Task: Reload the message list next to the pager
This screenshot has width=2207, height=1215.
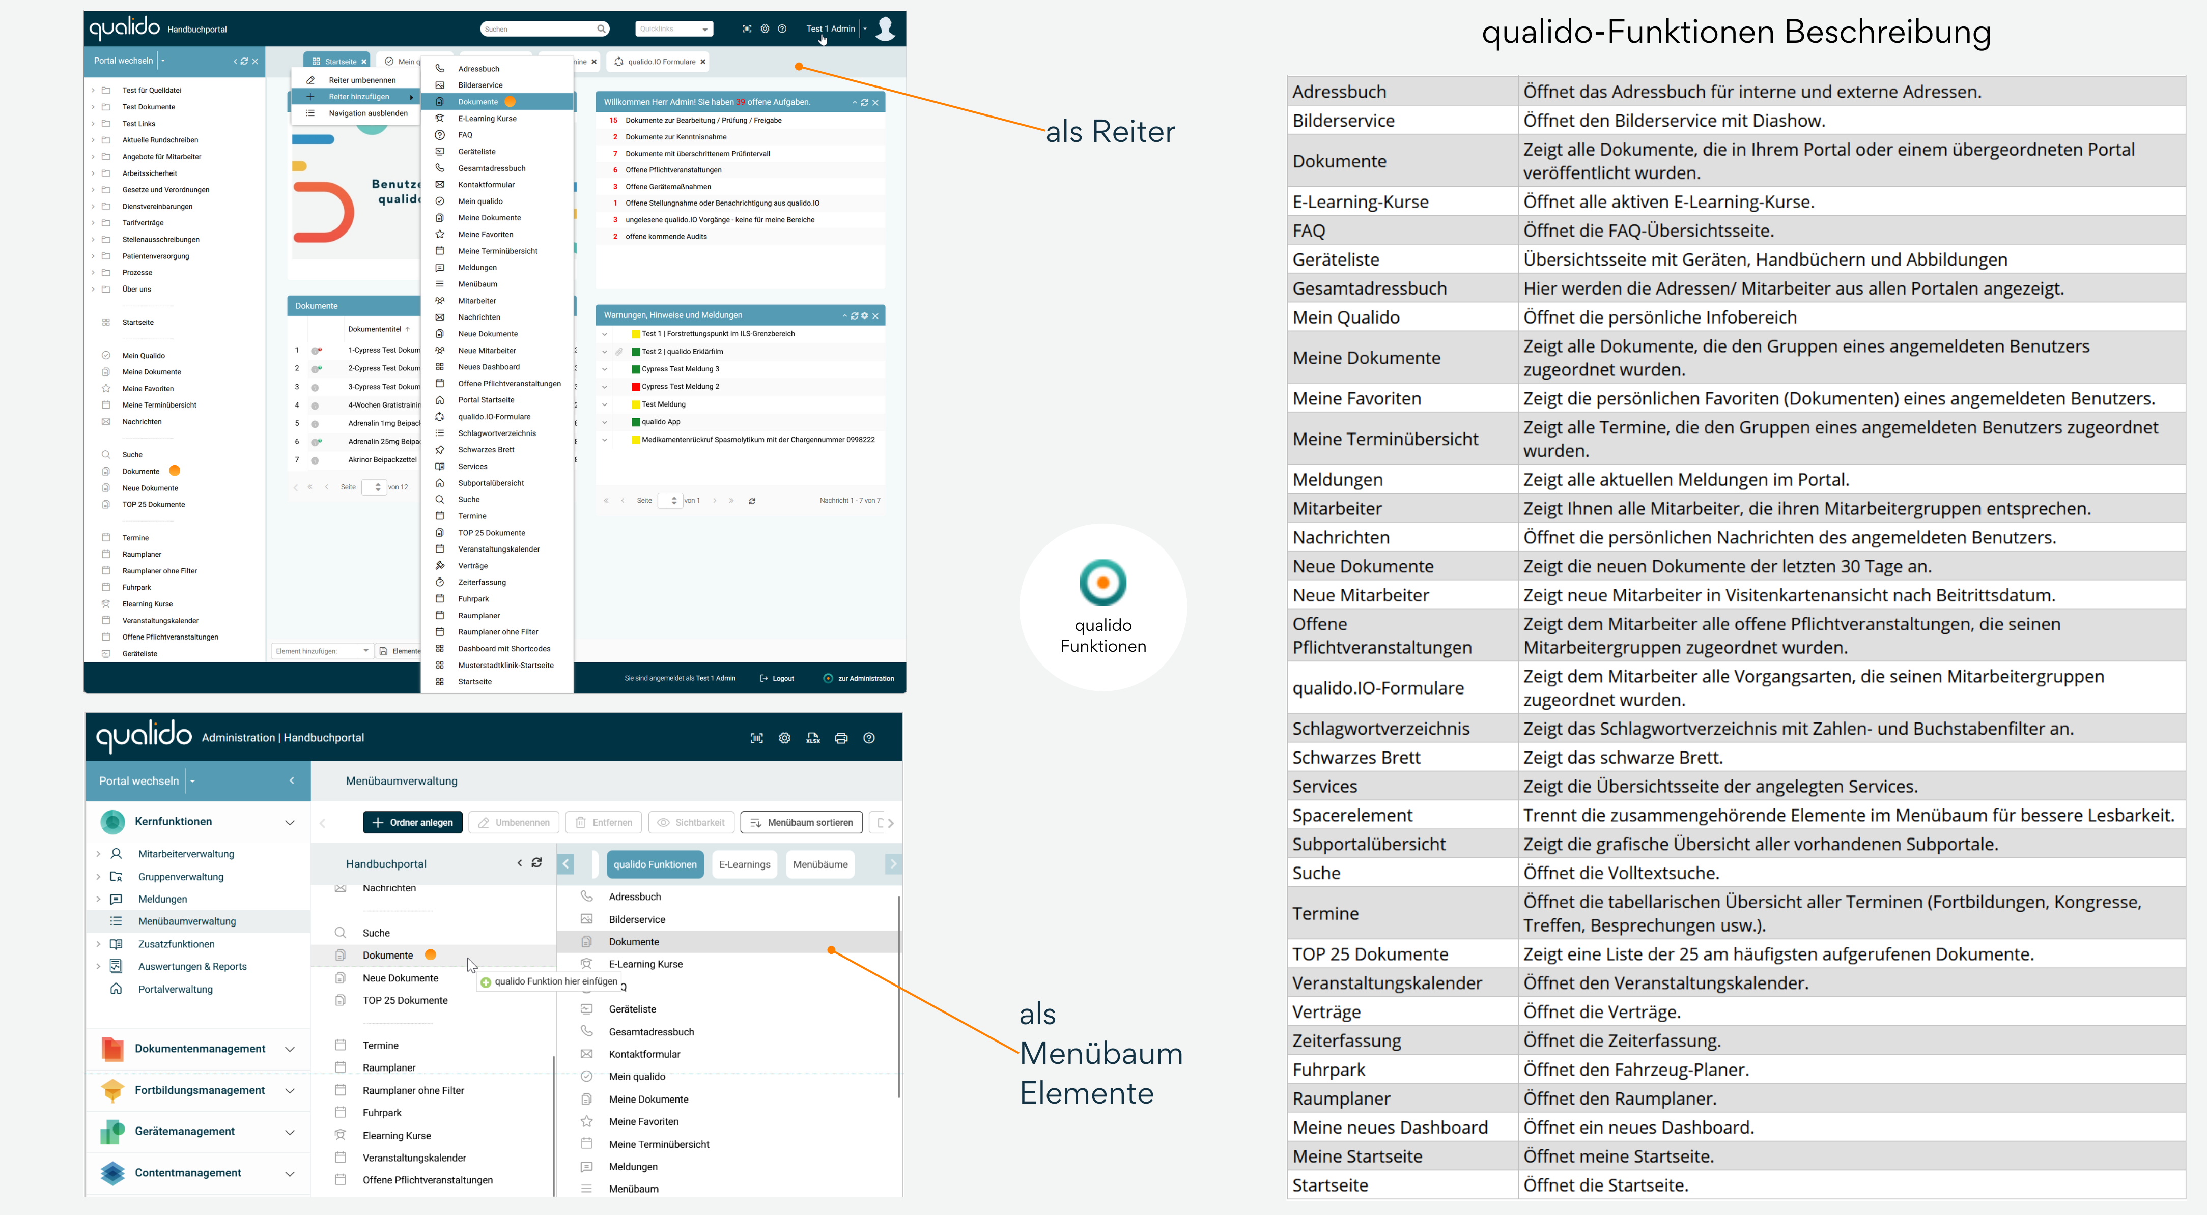Action: click(752, 501)
